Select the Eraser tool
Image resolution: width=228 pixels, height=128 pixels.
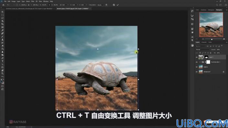pyautogui.click(x=3, y=46)
